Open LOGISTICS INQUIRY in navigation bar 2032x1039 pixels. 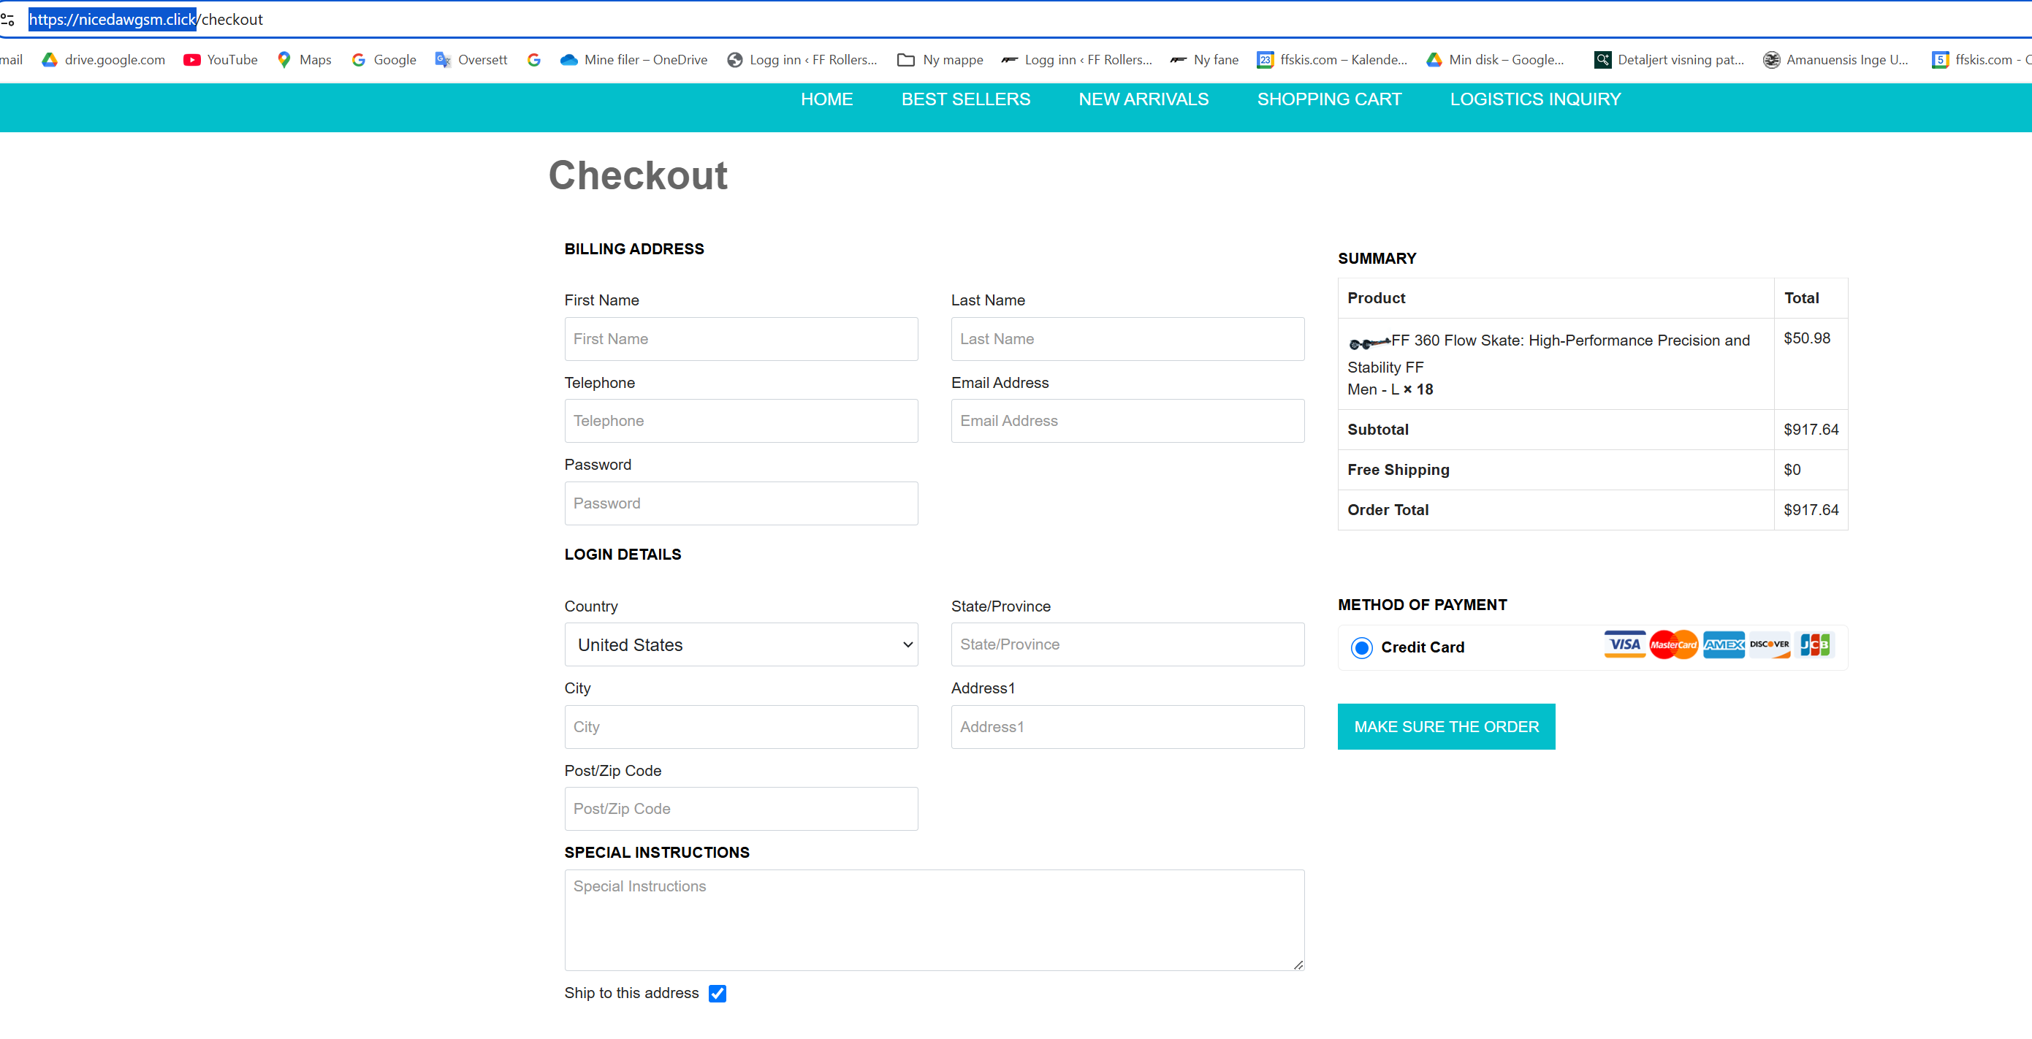tap(1535, 99)
